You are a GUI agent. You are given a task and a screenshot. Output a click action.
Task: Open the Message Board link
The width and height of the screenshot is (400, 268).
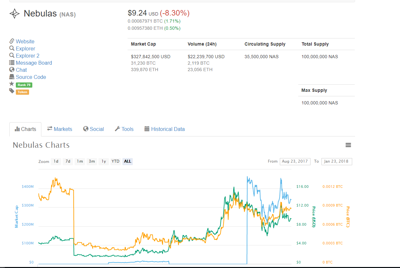34,63
